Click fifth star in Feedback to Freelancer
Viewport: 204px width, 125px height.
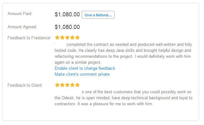pos(77,38)
